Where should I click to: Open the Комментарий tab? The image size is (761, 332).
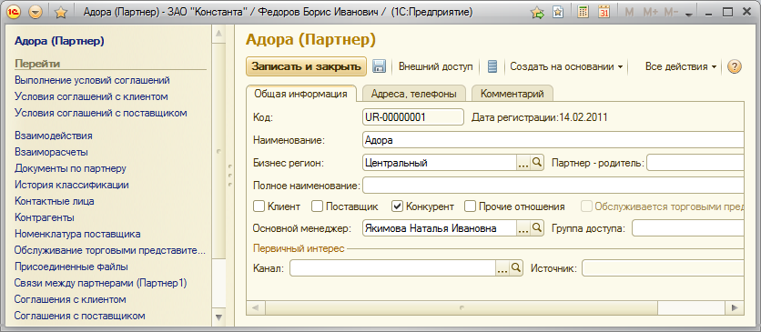coord(512,94)
